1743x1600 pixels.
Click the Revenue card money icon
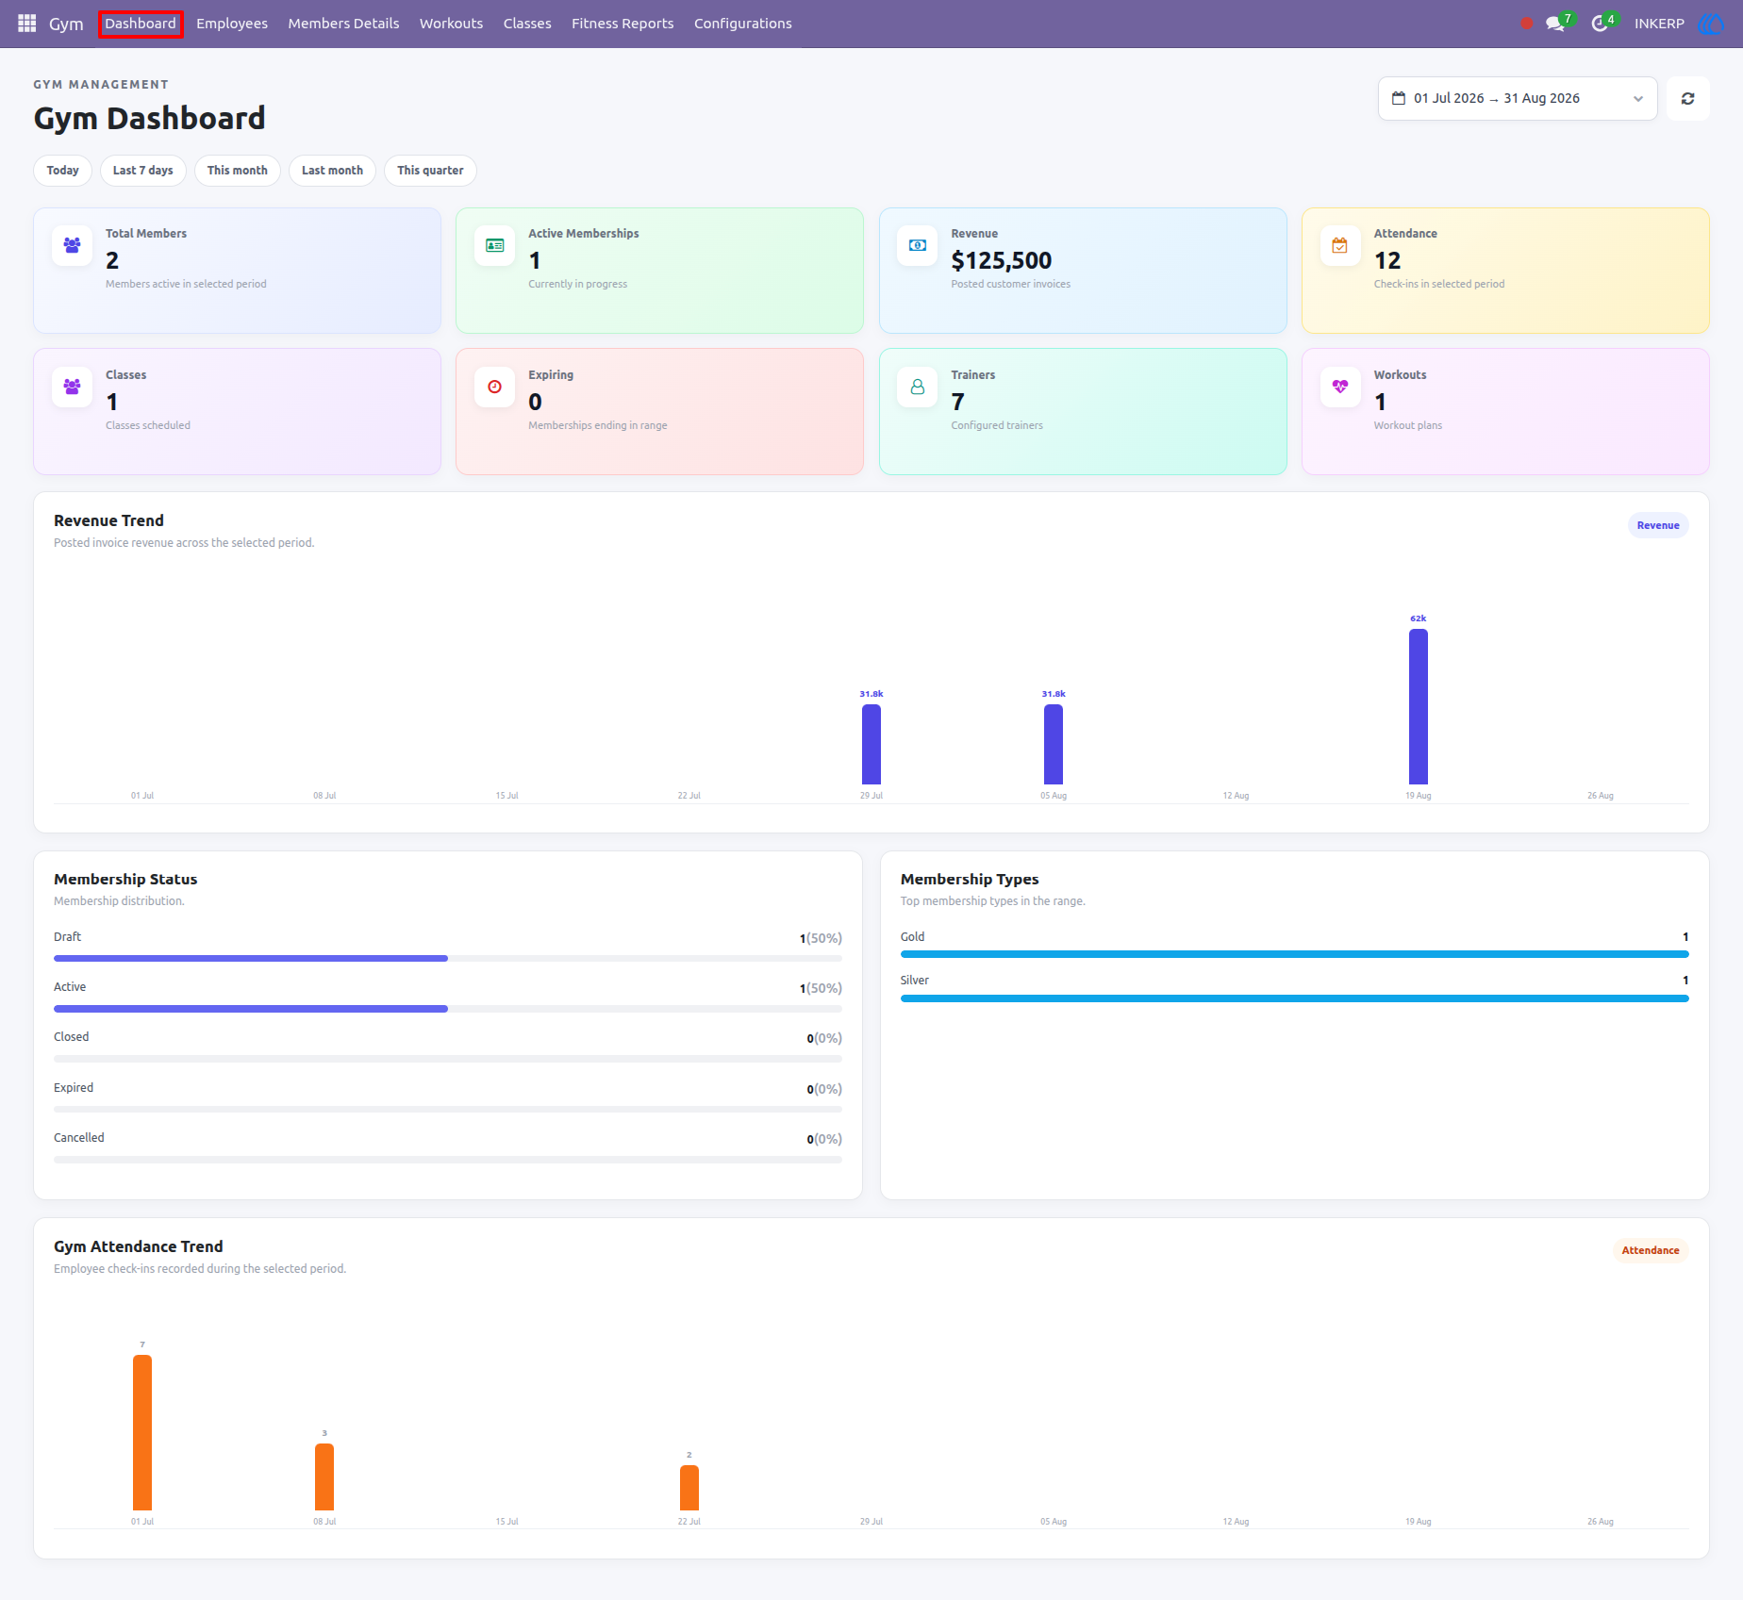click(x=917, y=245)
